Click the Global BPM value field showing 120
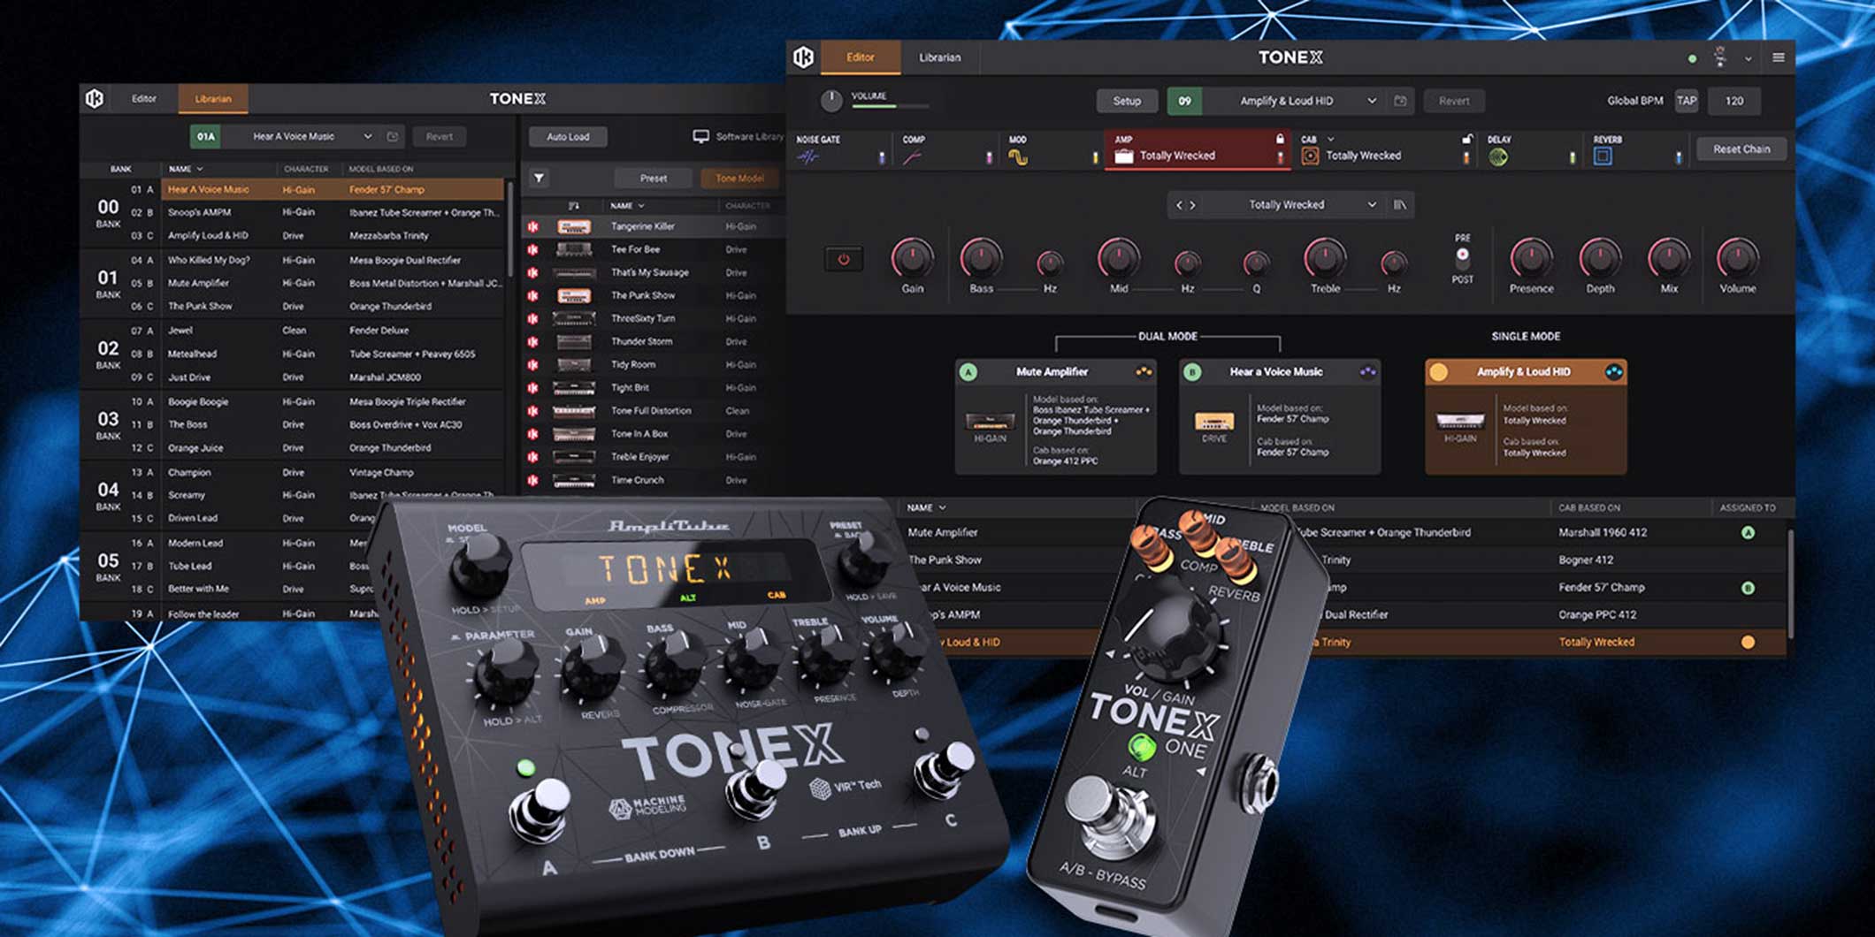Screen dimensions: 1875x937 pyautogui.click(x=1733, y=101)
